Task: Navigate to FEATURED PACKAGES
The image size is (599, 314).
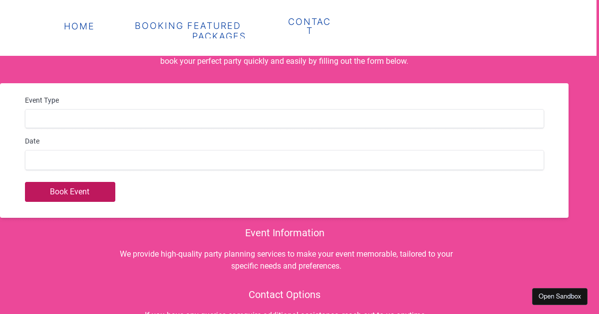Action: click(215, 30)
